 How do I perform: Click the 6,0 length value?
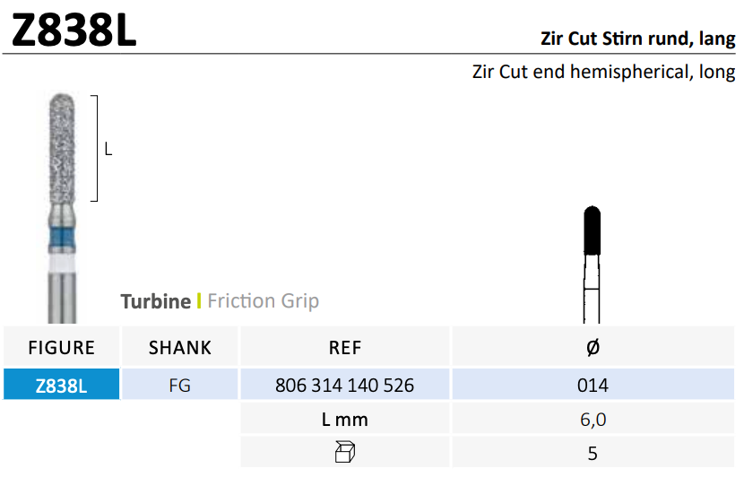[x=593, y=420]
